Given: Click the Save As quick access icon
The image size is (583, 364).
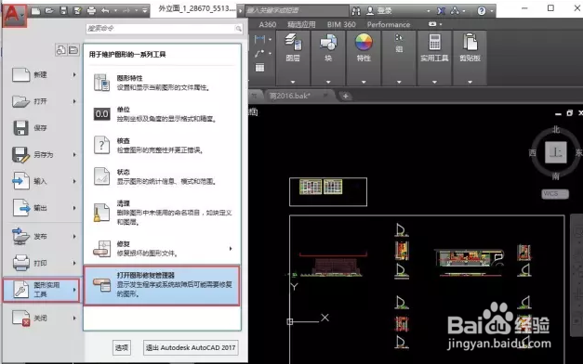Looking at the screenshot, I should click(x=77, y=11).
